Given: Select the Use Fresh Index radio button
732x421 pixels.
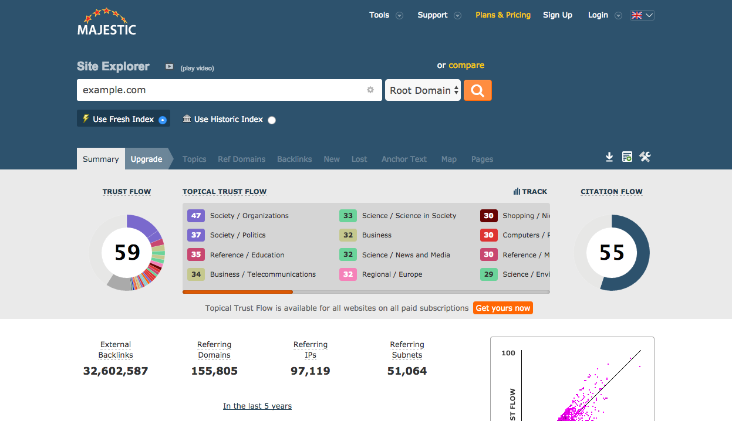Looking at the screenshot, I should coord(163,120).
